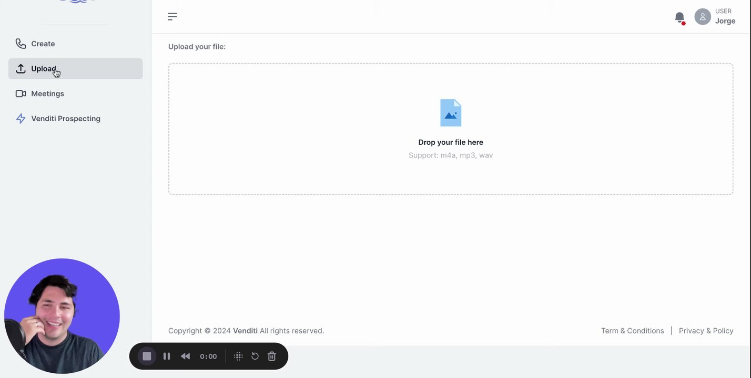
Task: Pause the screen recording
Action: [167, 356]
